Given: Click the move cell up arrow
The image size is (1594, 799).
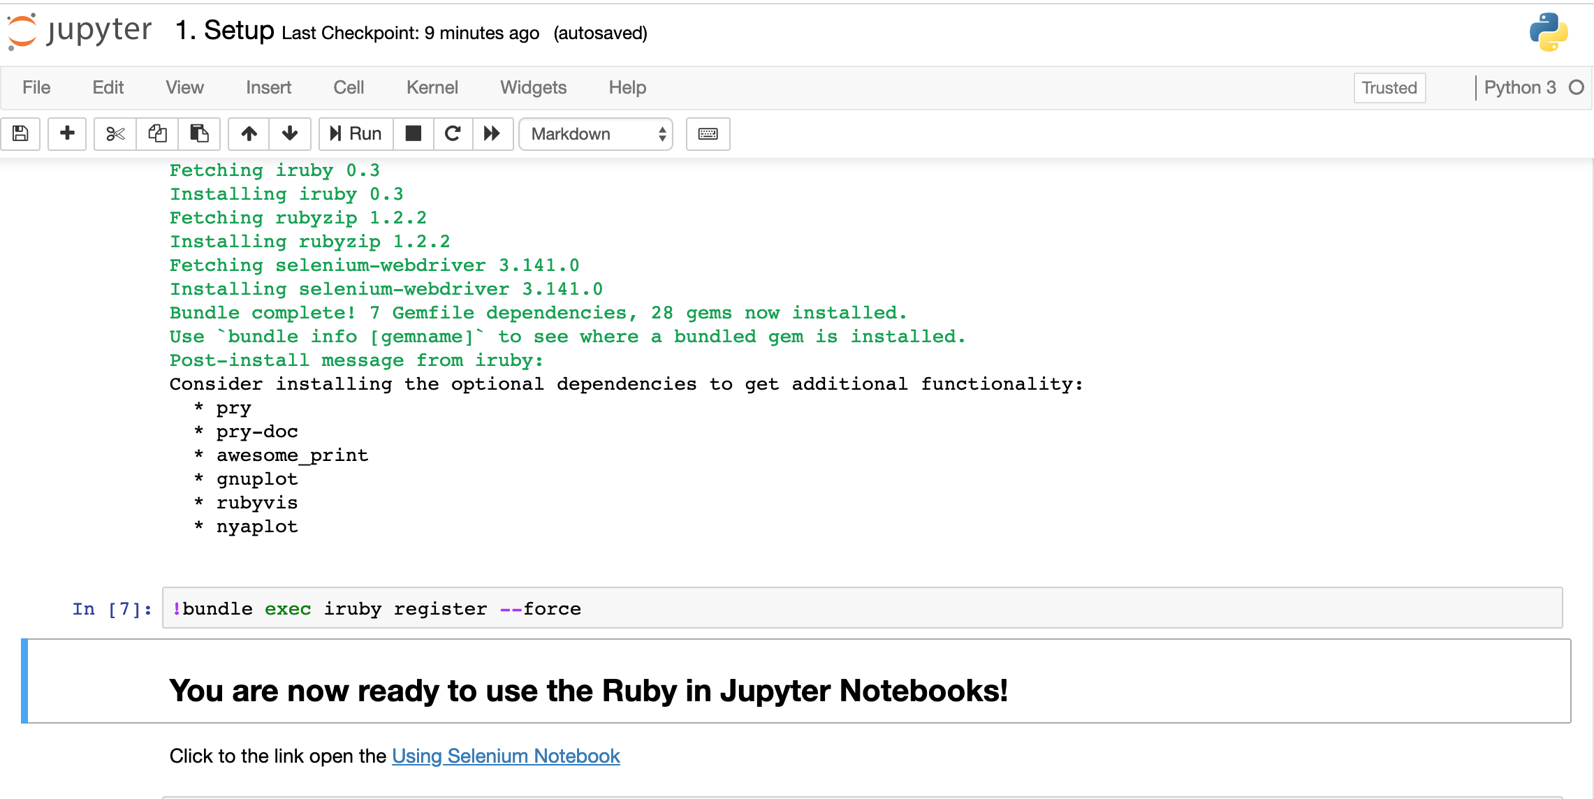Looking at the screenshot, I should (249, 133).
